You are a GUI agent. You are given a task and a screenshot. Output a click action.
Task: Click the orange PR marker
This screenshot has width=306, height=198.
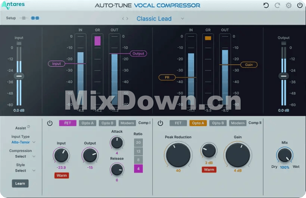(167, 78)
